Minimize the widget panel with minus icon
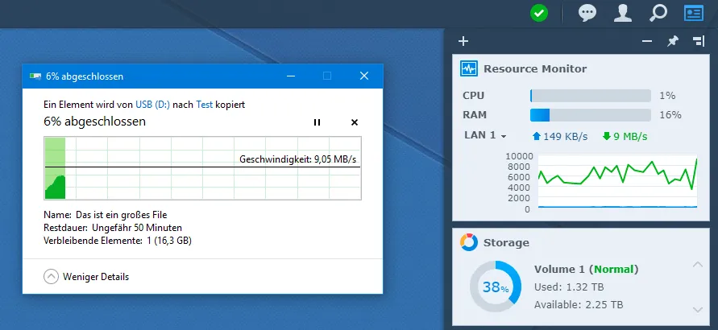This screenshot has width=718, height=330. 646,41
